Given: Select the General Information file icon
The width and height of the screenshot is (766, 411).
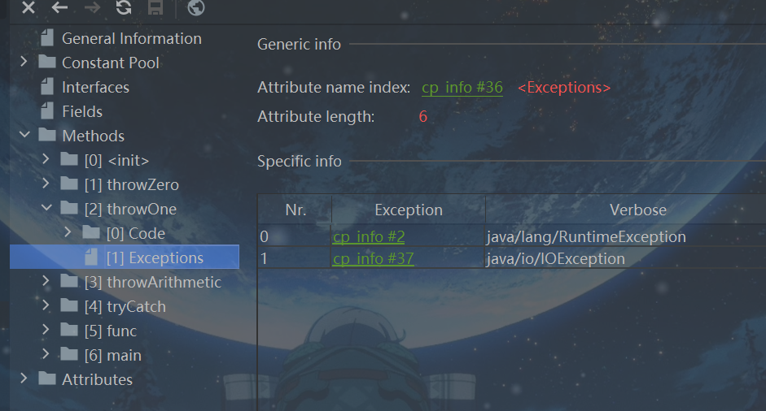Looking at the screenshot, I should [47, 38].
